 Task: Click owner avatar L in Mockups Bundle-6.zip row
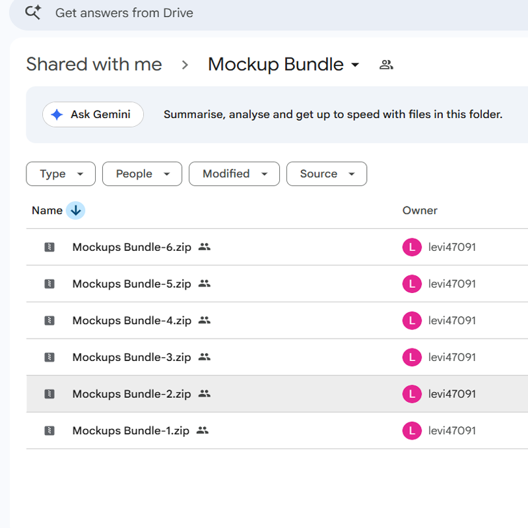412,247
